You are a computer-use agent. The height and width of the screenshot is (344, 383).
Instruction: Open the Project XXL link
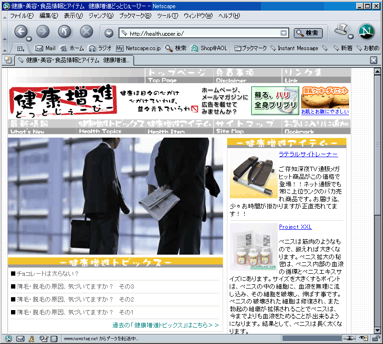coord(295,227)
